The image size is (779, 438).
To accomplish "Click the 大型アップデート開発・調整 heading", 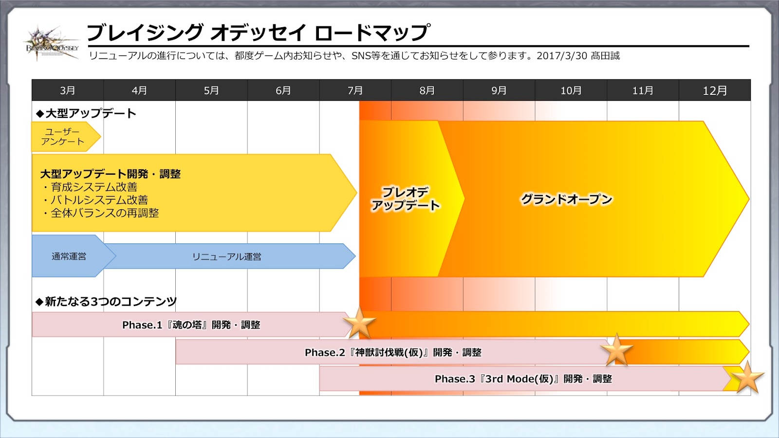I will [x=111, y=174].
